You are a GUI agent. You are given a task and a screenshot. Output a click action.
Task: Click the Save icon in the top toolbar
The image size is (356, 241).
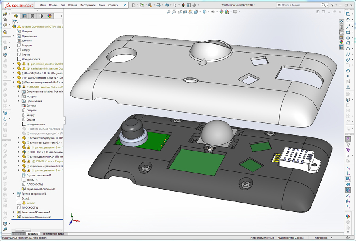[x=150, y=5]
